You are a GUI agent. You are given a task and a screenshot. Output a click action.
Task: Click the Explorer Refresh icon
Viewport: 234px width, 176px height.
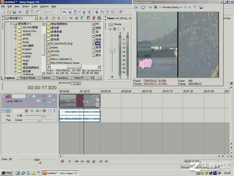tap(46, 18)
